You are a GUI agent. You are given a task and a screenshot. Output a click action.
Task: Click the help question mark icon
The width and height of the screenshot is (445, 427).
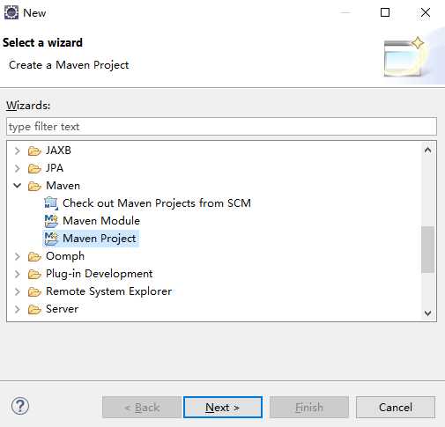20,406
